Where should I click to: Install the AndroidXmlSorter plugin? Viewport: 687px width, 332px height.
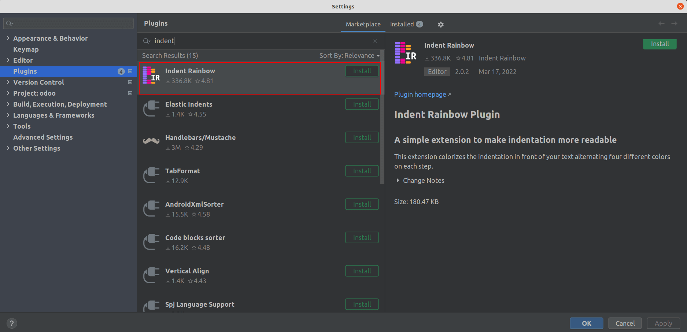pos(362,204)
